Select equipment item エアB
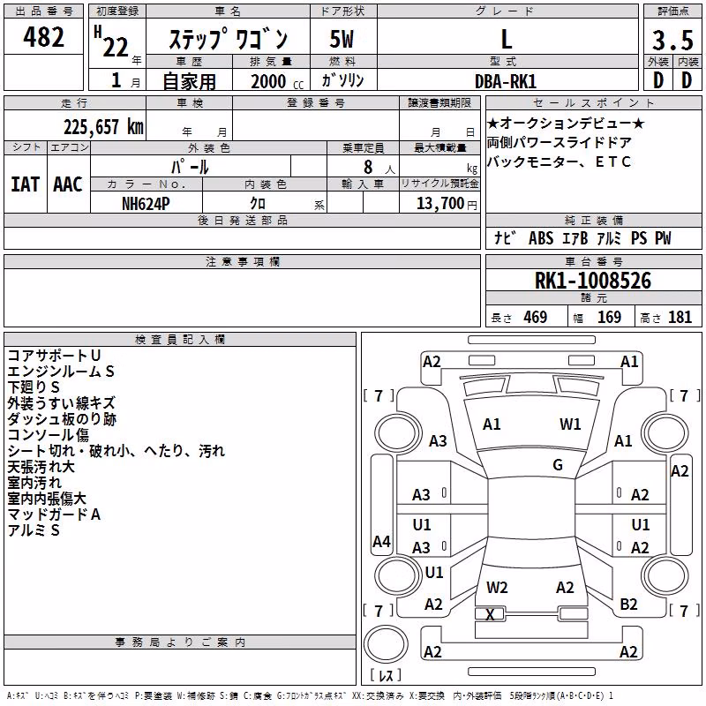The height and width of the screenshot is (706, 706). (x=575, y=237)
